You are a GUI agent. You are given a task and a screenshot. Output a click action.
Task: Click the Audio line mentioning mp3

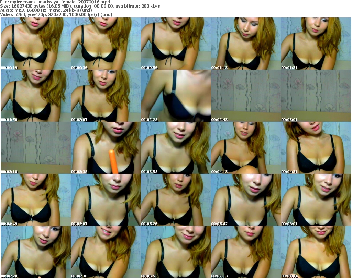click(46, 10)
